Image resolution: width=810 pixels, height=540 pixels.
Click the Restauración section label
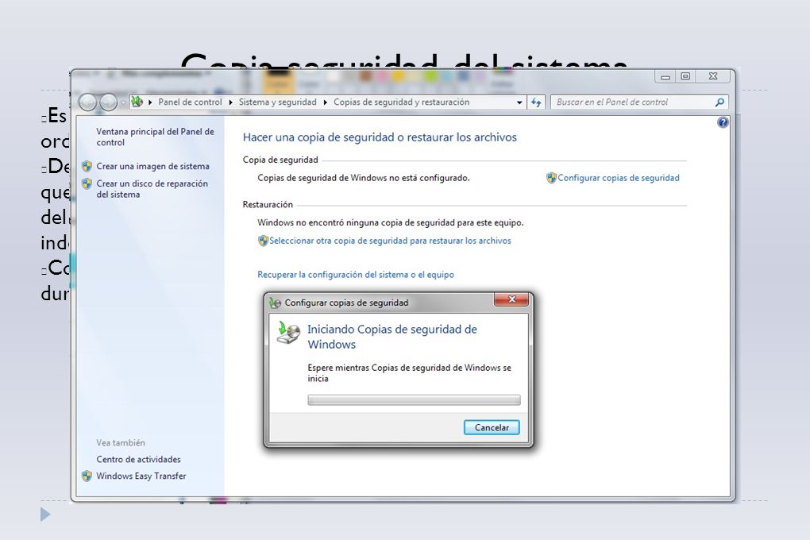268,205
